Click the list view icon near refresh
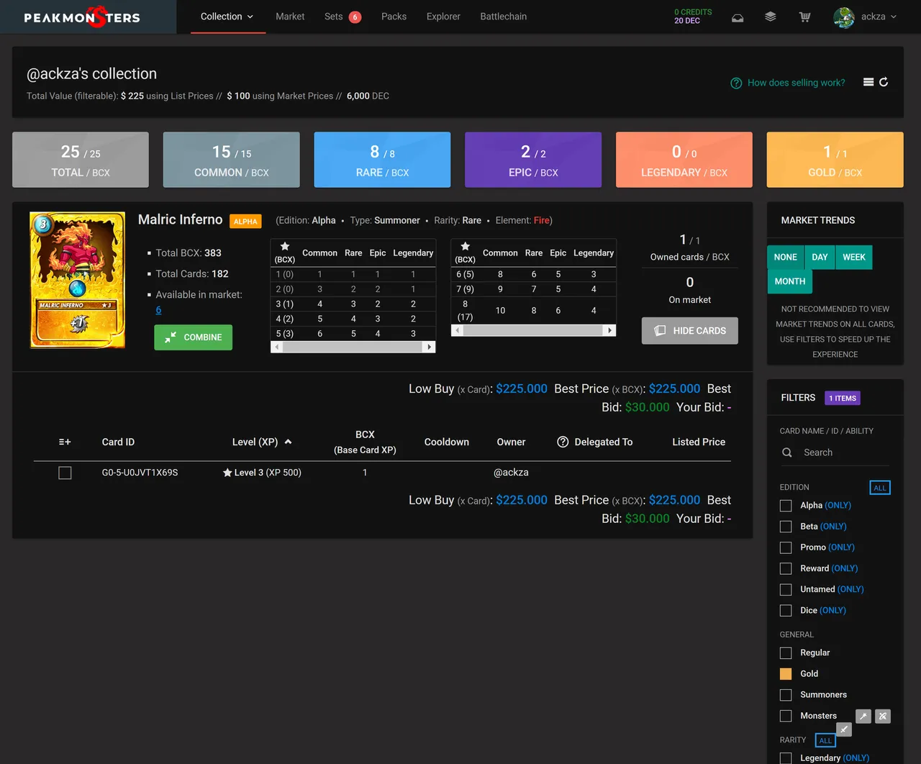The image size is (921, 764). (x=868, y=82)
